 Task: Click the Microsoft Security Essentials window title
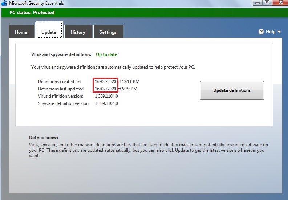point(37,3)
